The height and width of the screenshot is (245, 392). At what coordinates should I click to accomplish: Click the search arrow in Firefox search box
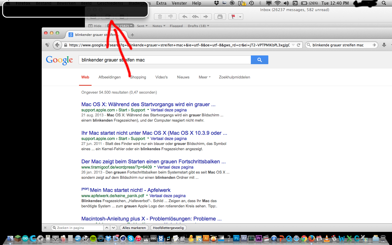[x=374, y=45]
